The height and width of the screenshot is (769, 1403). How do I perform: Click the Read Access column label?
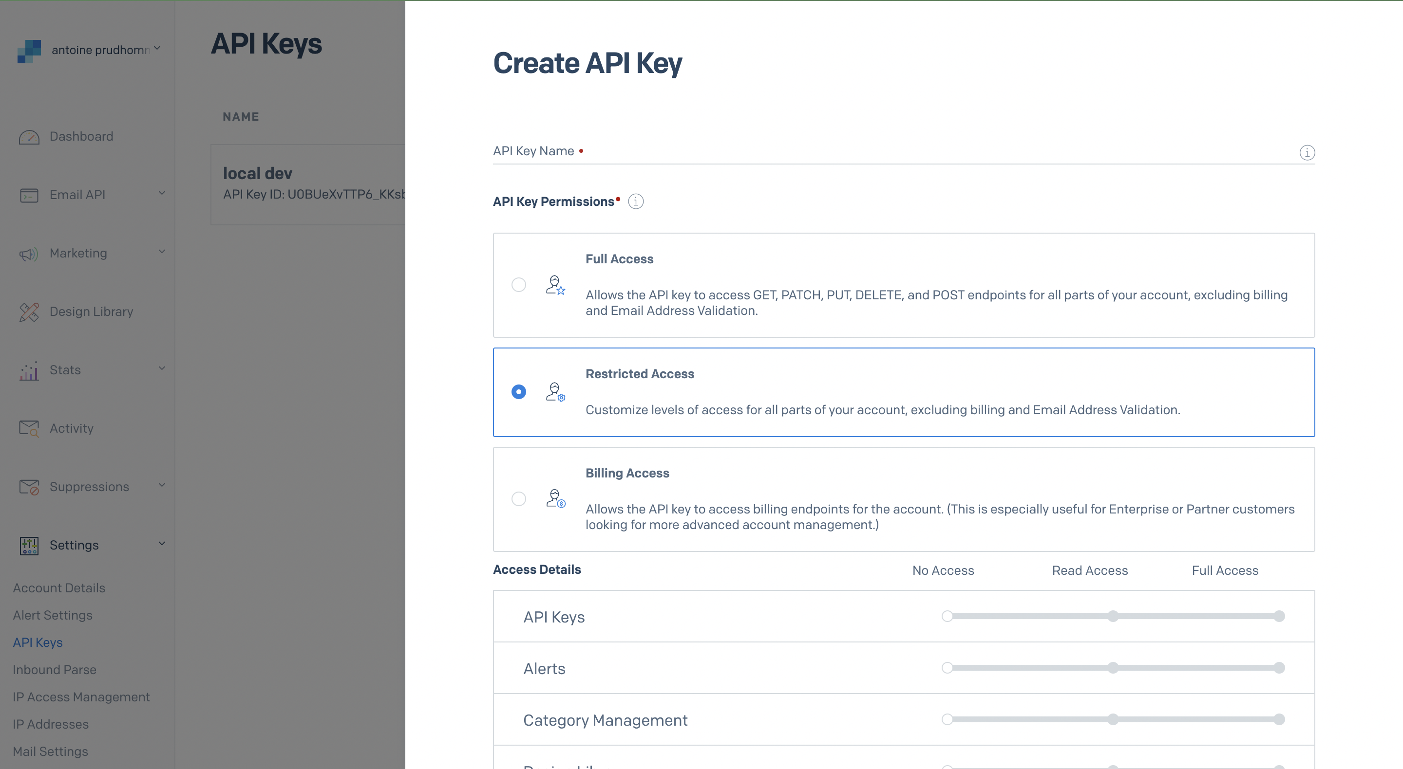(x=1090, y=571)
